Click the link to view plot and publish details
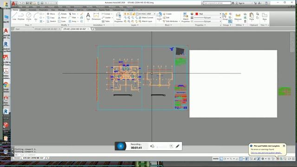The image size is (297, 167). 266,153
